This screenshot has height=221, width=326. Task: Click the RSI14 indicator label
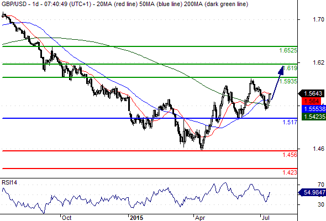(9, 182)
